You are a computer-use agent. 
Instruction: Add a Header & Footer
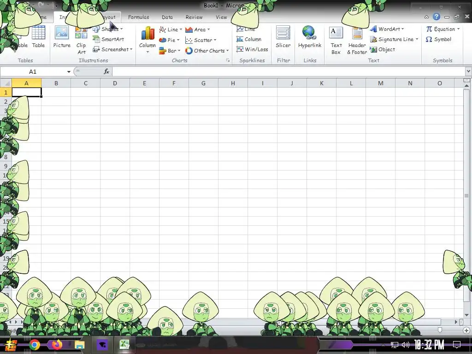tap(357, 41)
